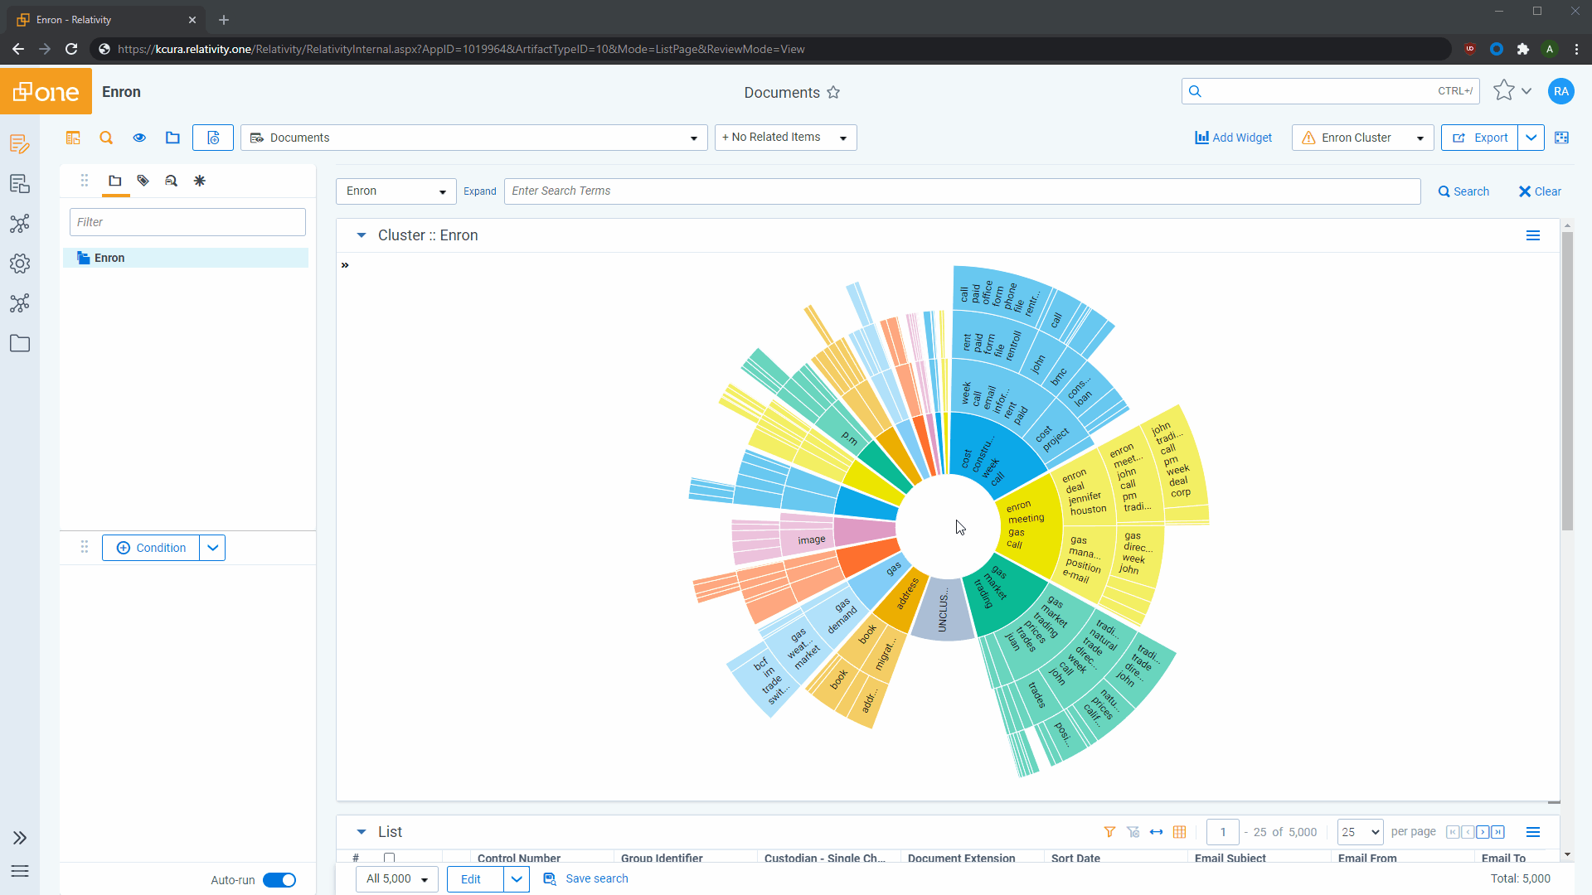Open Saved Searches via the magnifier icon

coord(171,180)
